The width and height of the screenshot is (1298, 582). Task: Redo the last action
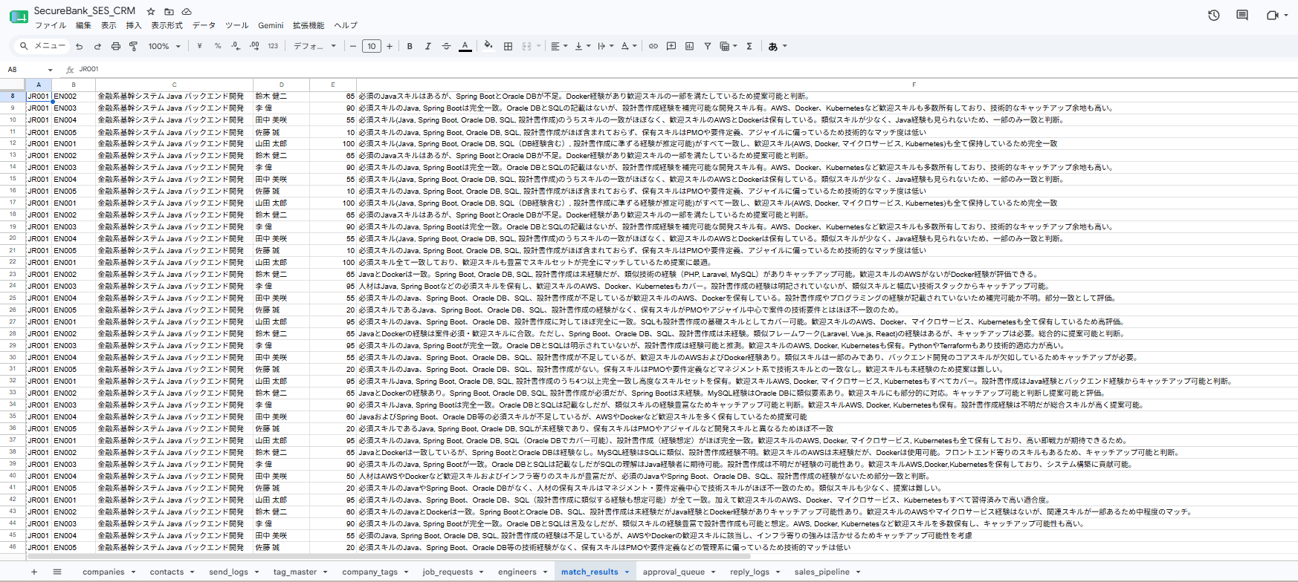97,46
